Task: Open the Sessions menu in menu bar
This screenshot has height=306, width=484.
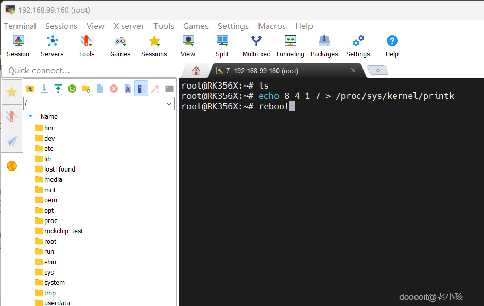Action: 61,26
